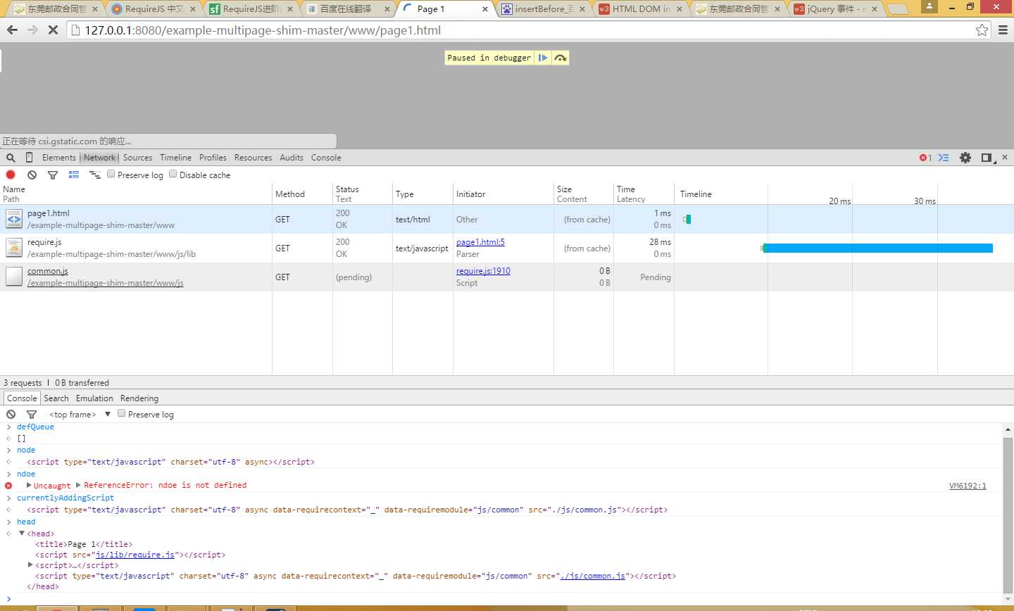Sort requests by the Size column

pos(584,194)
